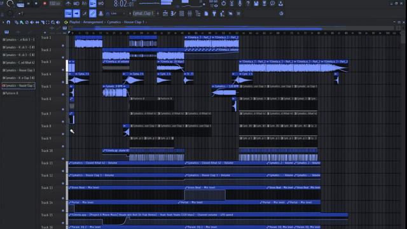Select the 'Pattern 8' picker item
Viewport: 407px width, 229px height.
[x=18, y=93]
